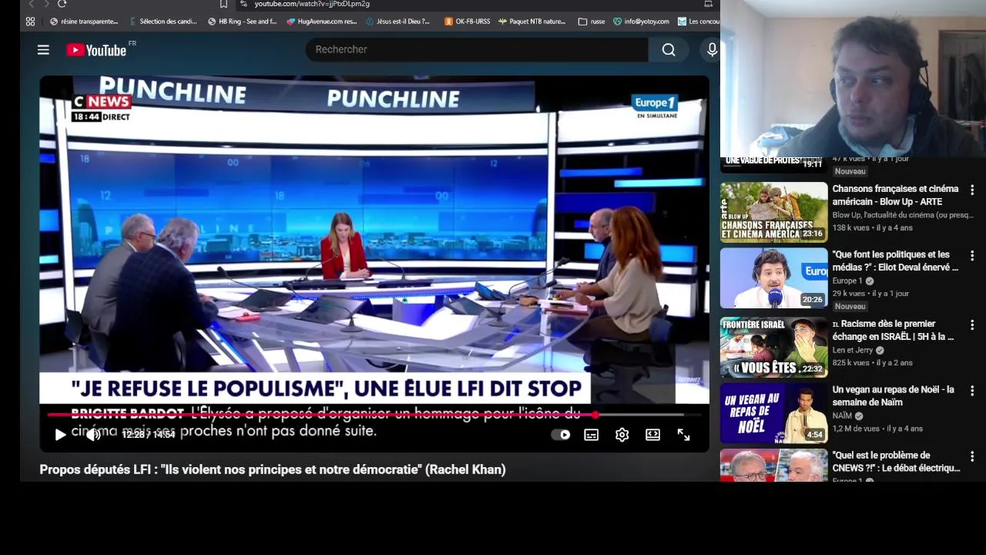Click the 12:28 / 14:54 time display
The image size is (986, 555).
click(x=149, y=435)
